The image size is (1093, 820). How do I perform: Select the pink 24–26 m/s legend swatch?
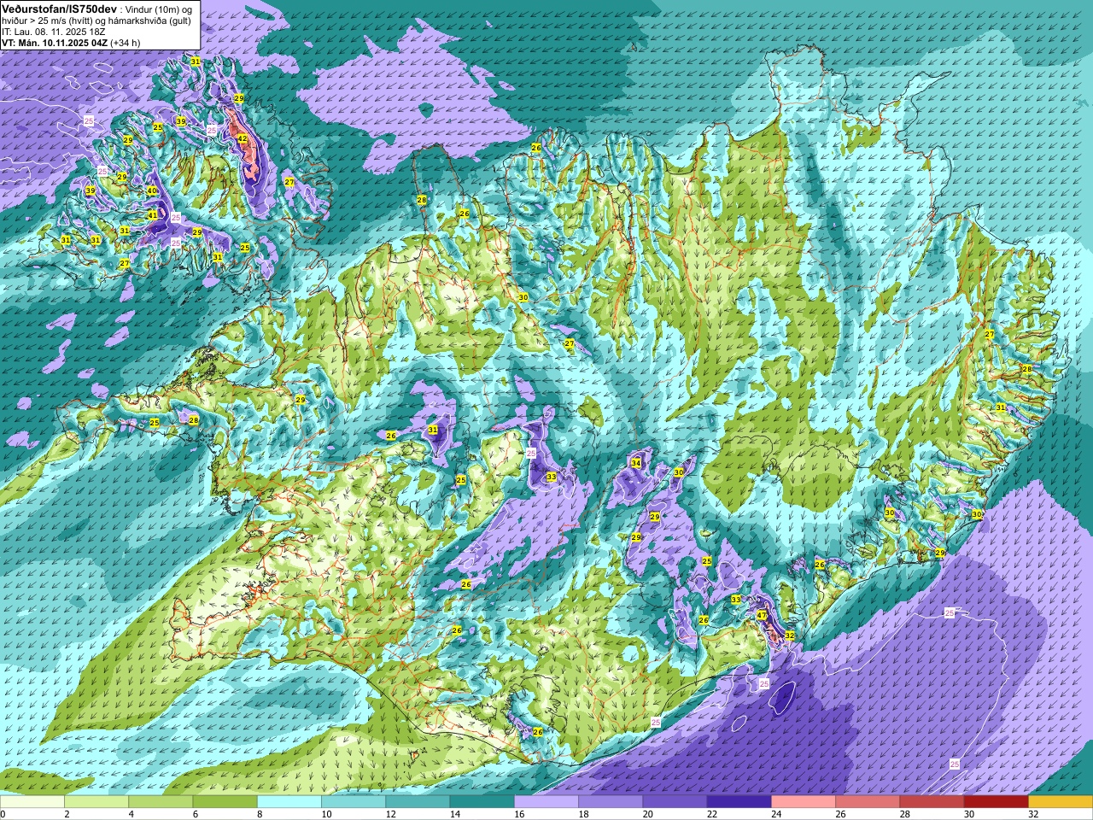click(x=804, y=802)
